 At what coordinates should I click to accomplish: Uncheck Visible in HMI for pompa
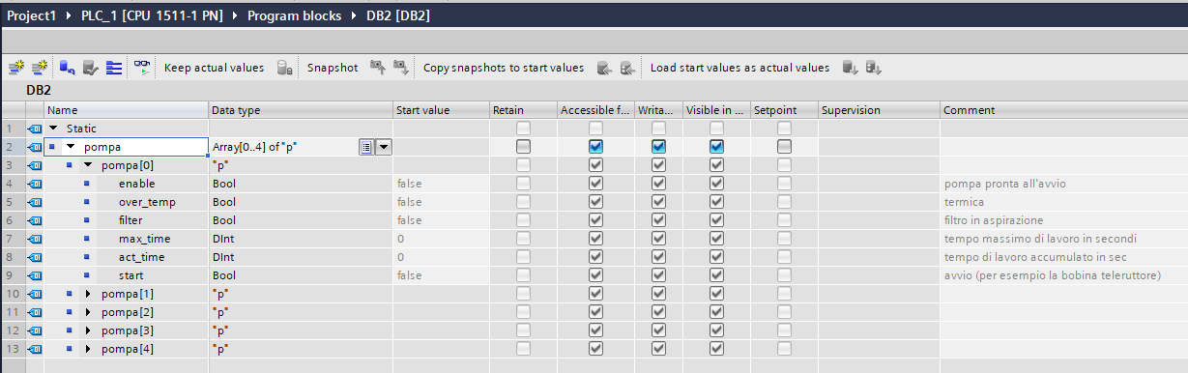(x=716, y=147)
